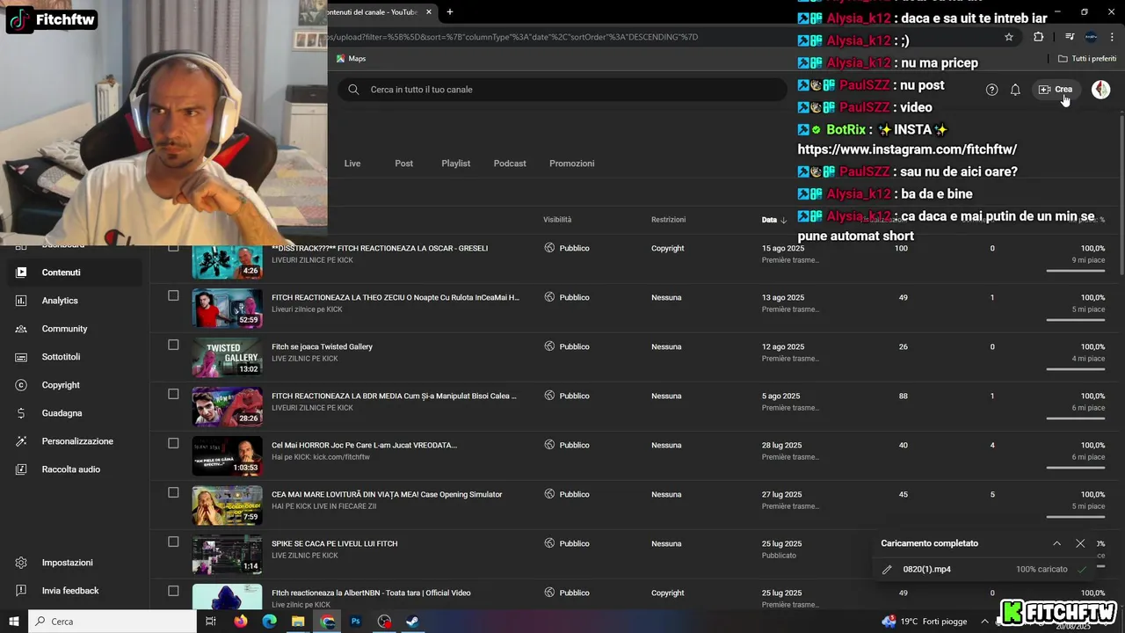Open a new browser tab

pos(450,11)
